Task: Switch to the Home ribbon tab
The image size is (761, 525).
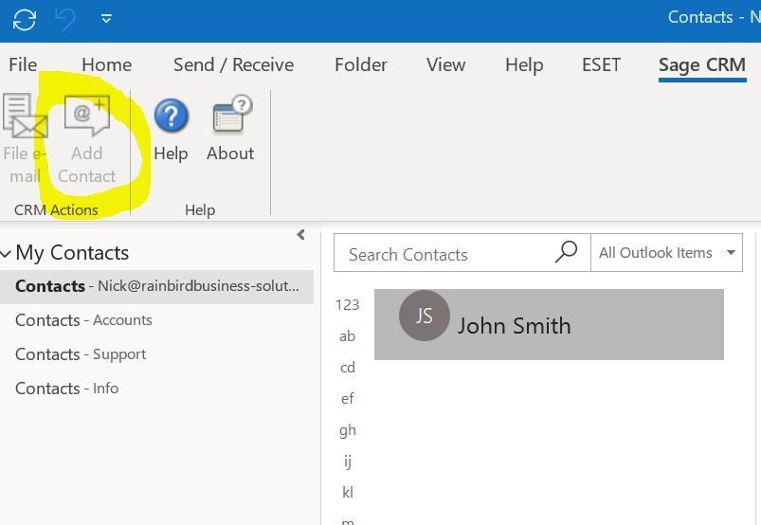Action: coord(107,64)
